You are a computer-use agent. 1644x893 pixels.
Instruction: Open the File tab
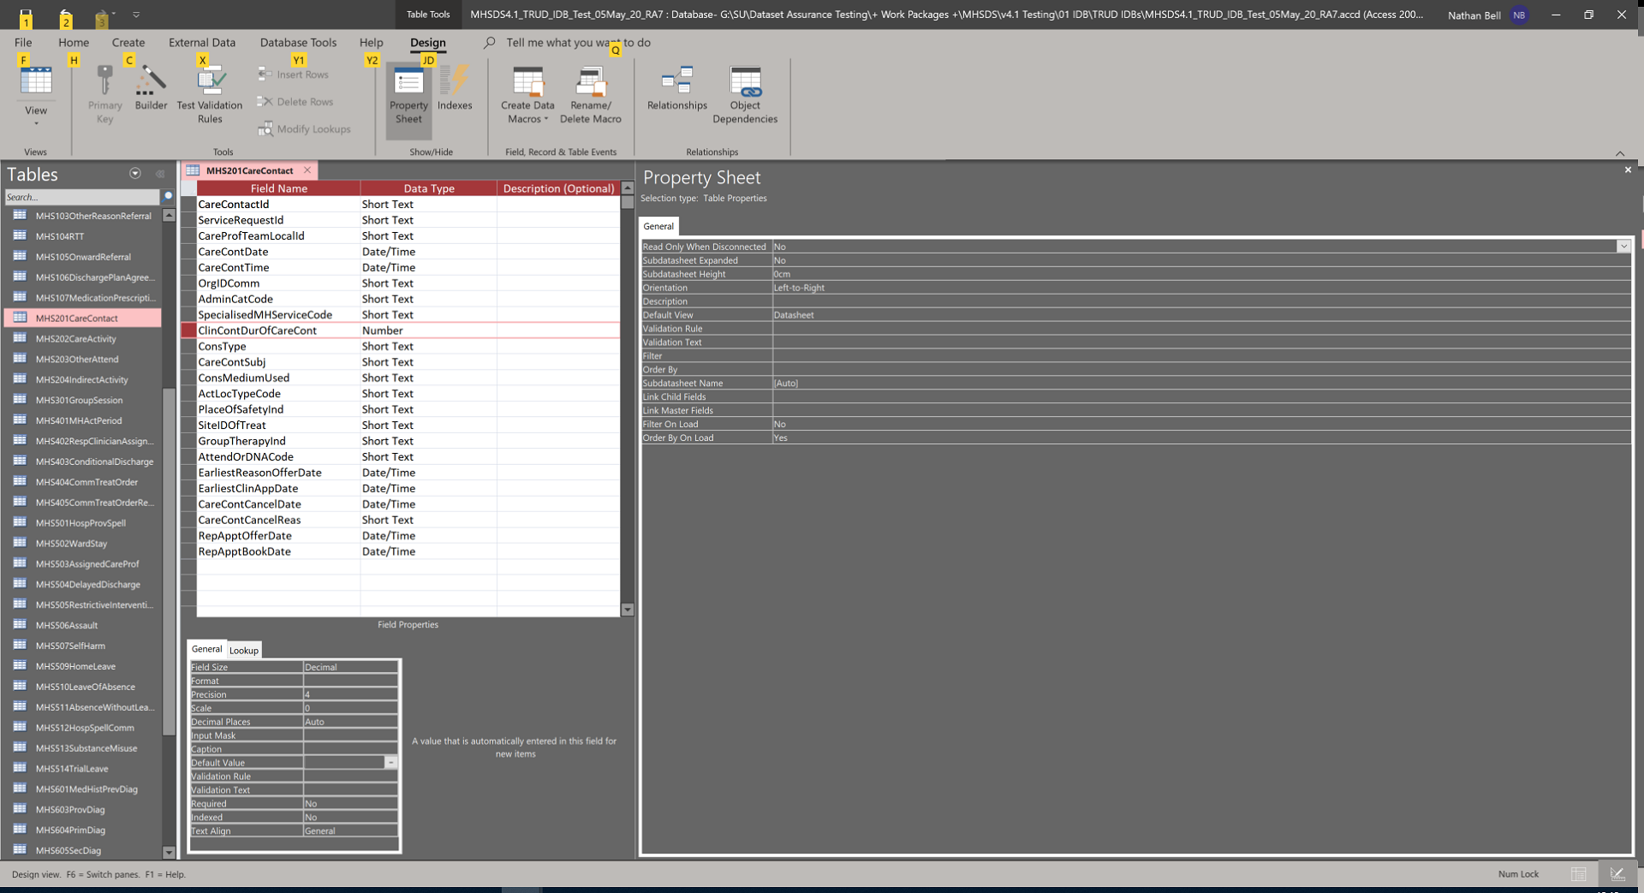[23, 42]
